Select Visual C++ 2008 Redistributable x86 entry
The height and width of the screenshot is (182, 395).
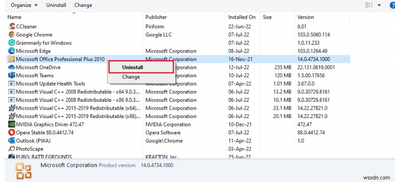click(x=78, y=100)
